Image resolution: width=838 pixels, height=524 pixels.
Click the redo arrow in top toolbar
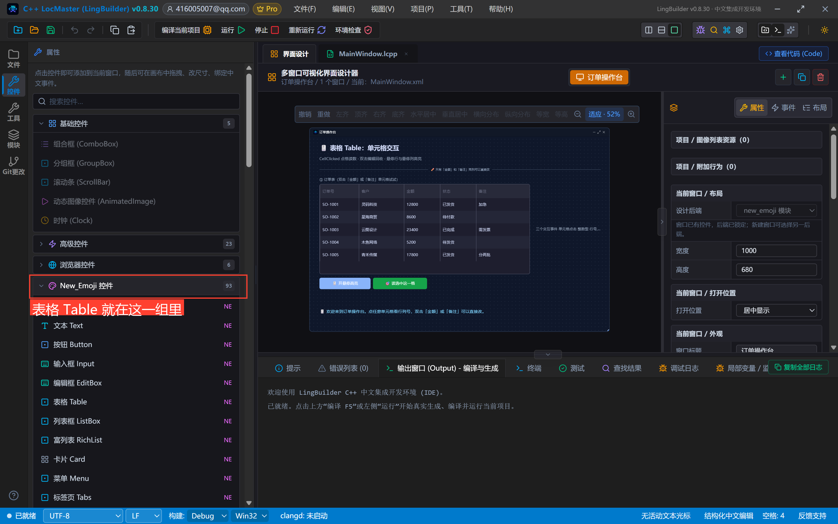pyautogui.click(x=91, y=30)
